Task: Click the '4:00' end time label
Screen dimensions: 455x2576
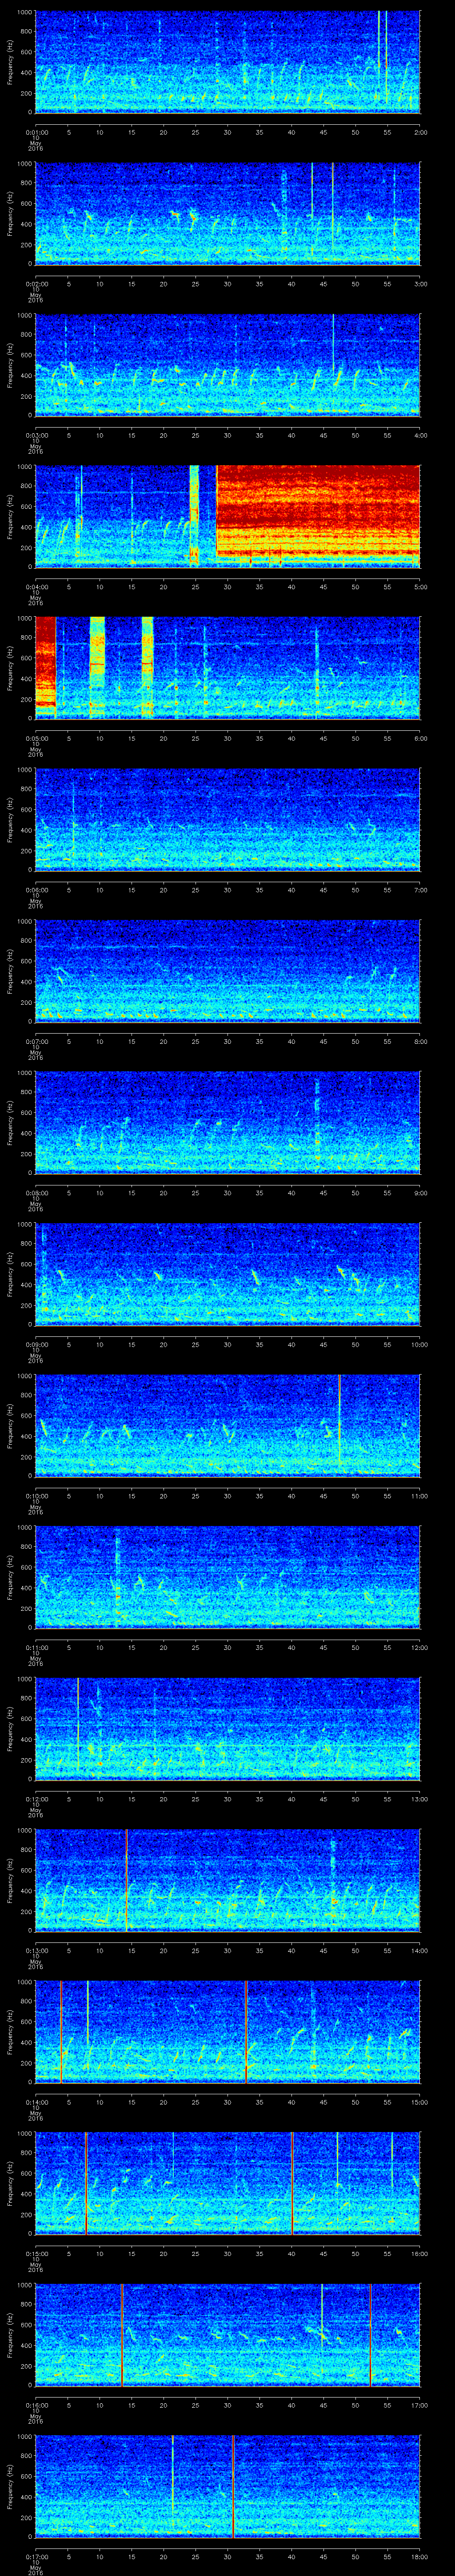Action: pyautogui.click(x=420, y=435)
